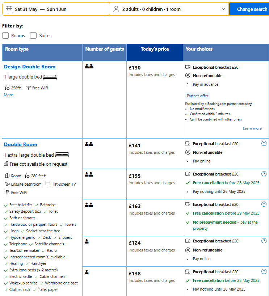The width and height of the screenshot is (269, 296).
Task: Click Learn more under Partner offer
Action: (x=252, y=128)
